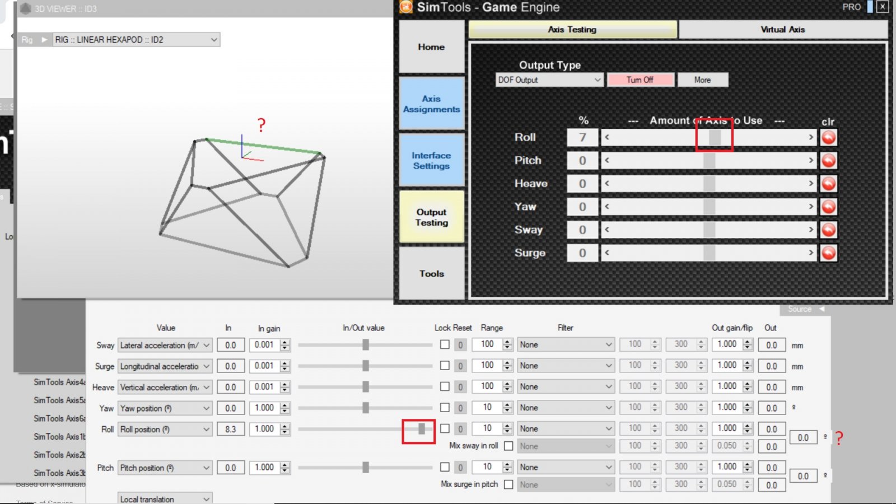896x504 pixels.
Task: Click the Reset button in the Roll row
Action: tap(460, 429)
